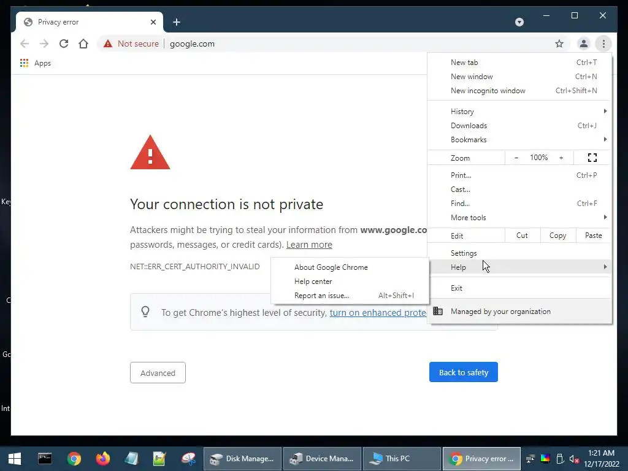628x471 pixels.
Task: Click the USB safely remove tray icon
Action: pos(560,459)
